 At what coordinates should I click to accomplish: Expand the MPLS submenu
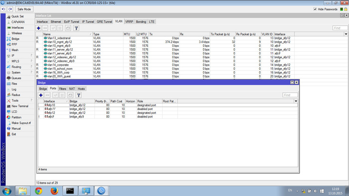point(20,61)
